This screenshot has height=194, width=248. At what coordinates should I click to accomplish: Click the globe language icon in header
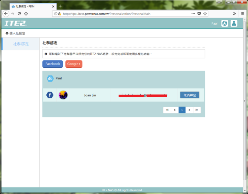click(x=224, y=23)
